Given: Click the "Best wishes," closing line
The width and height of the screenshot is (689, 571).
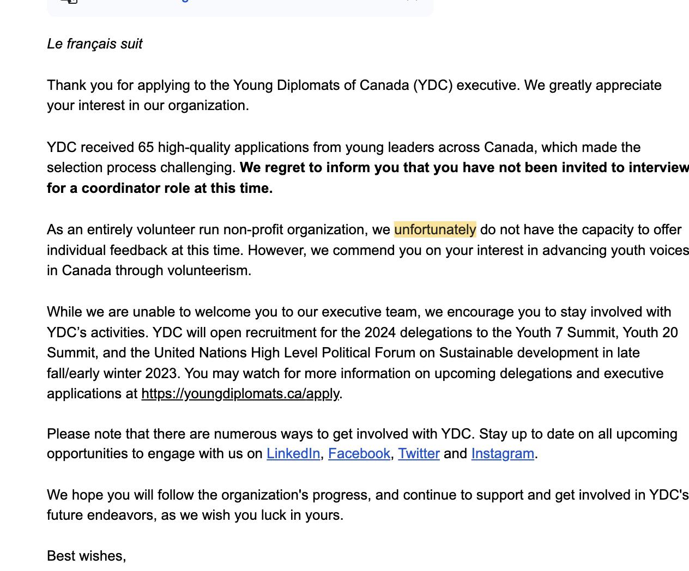Looking at the screenshot, I should (87, 556).
